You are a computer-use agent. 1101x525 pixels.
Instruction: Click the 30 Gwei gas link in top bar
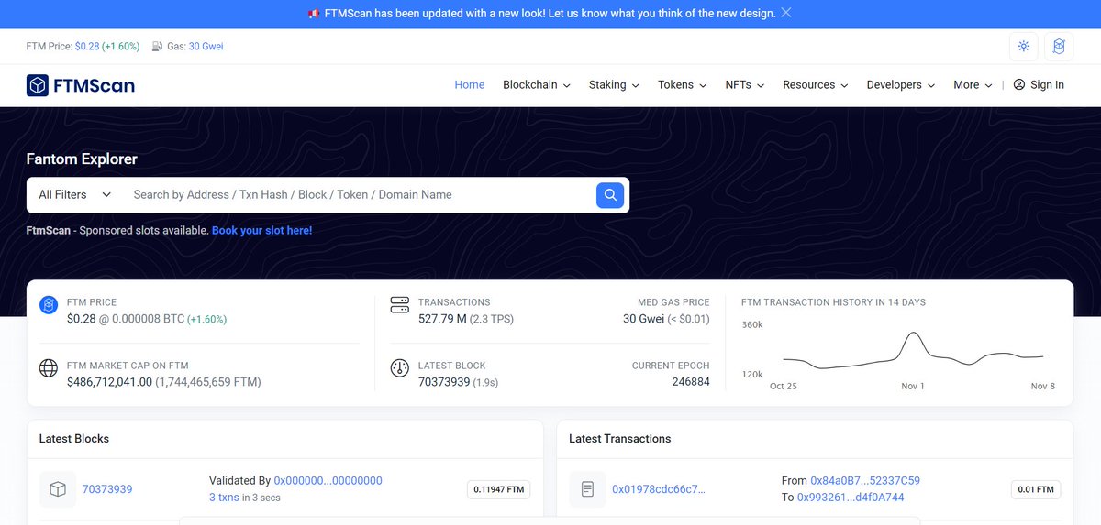(x=206, y=46)
